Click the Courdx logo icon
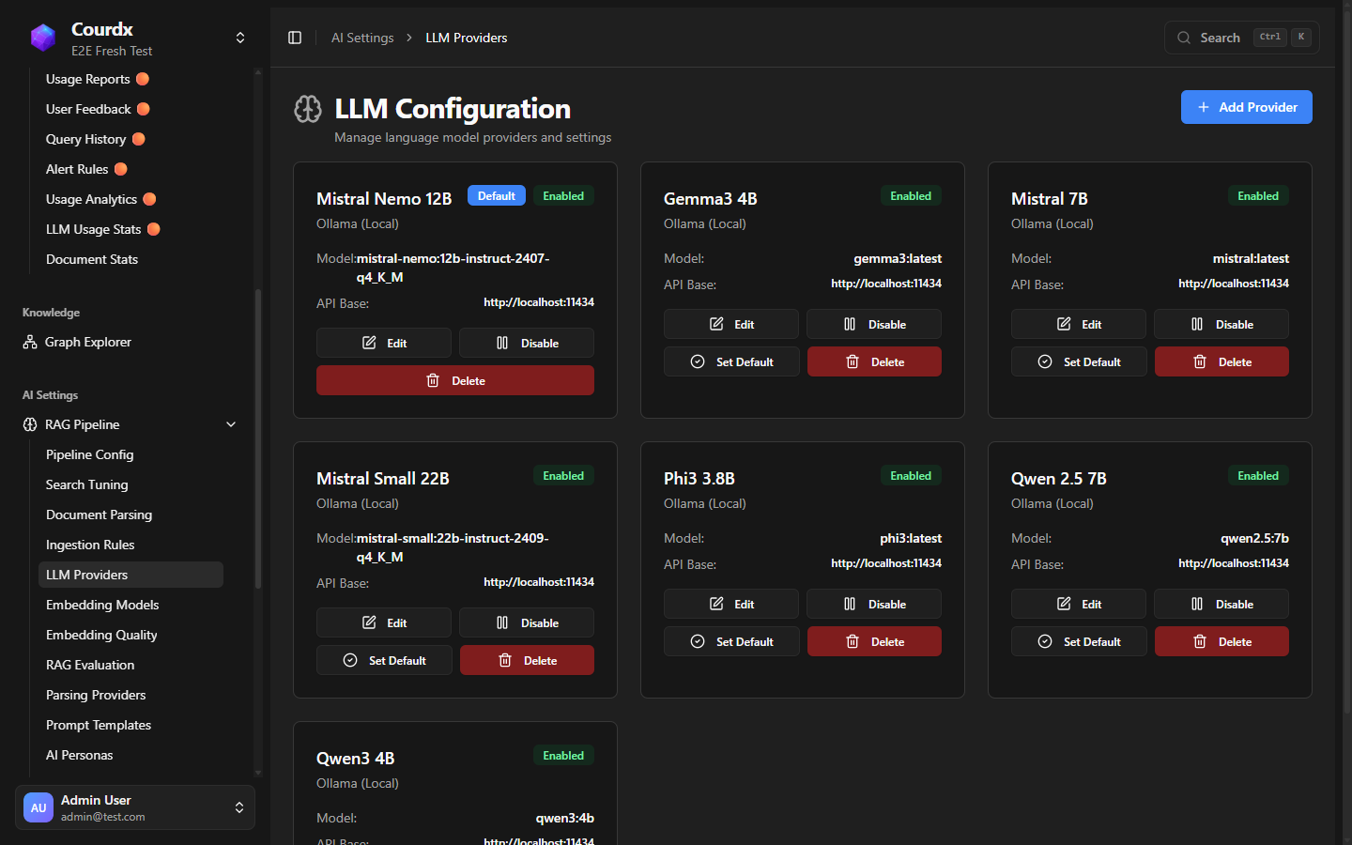 coord(43,38)
